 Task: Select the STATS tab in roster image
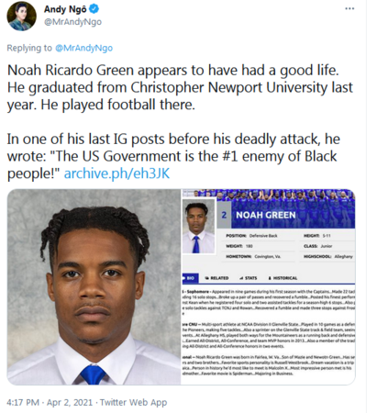(x=249, y=278)
